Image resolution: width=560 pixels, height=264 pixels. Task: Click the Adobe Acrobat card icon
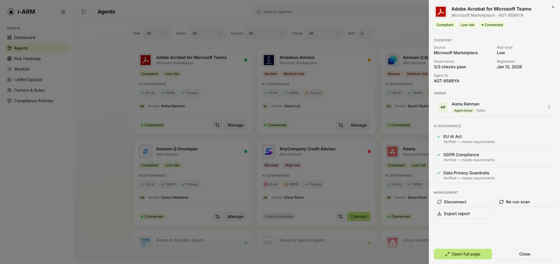tap(145, 60)
